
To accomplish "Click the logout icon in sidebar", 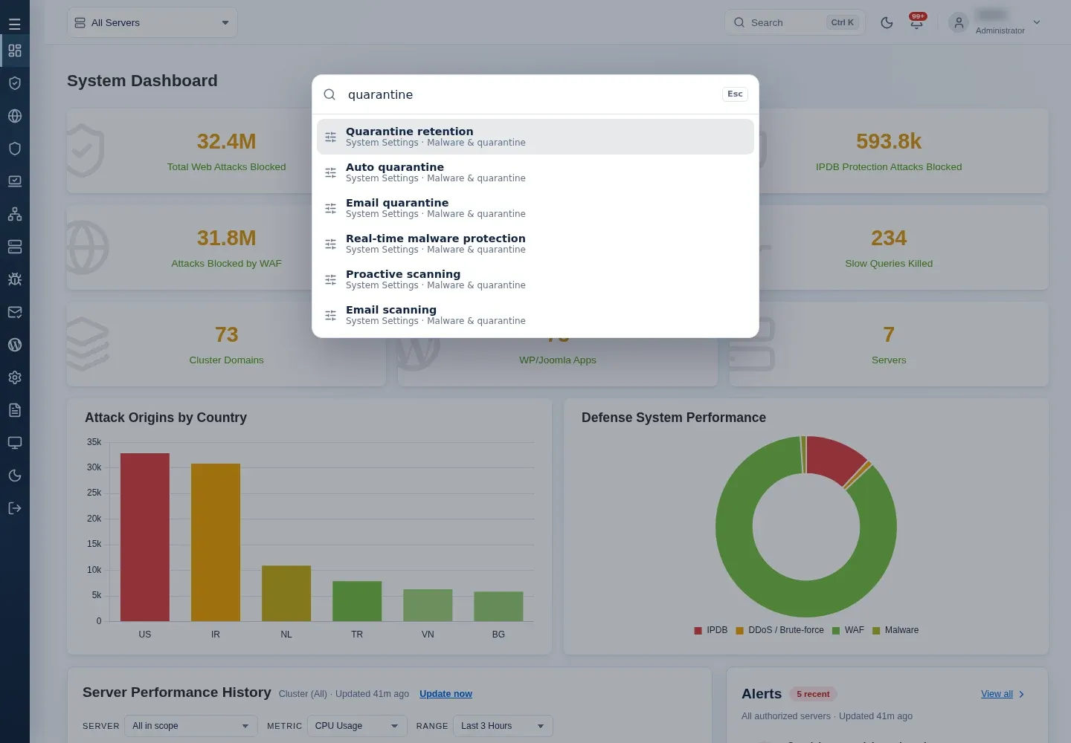I will tap(15, 508).
